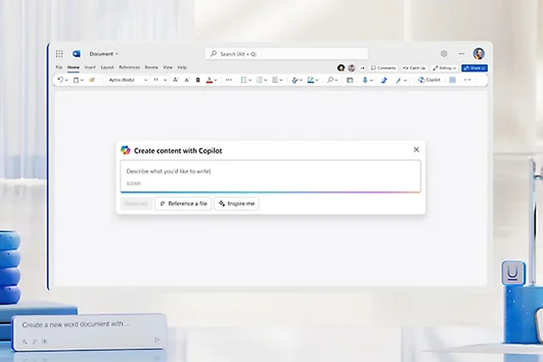Increase font size with larger A
Image resolution: width=543 pixels, height=362 pixels.
pos(176,80)
